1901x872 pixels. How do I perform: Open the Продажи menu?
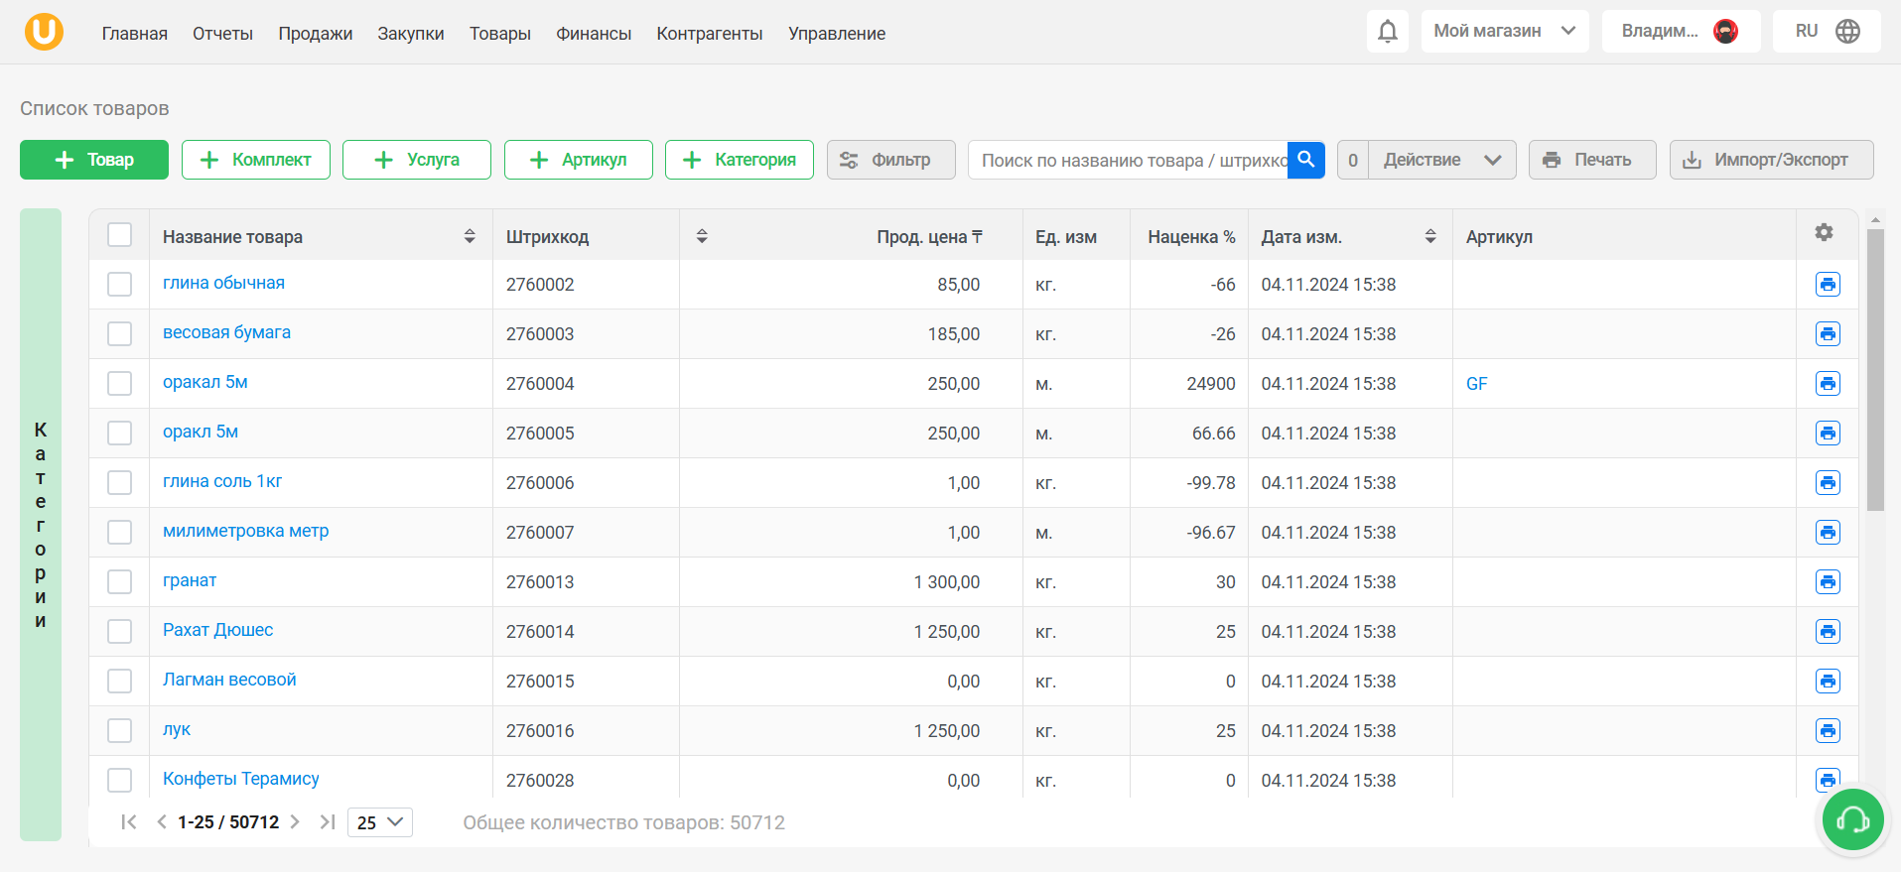[315, 34]
